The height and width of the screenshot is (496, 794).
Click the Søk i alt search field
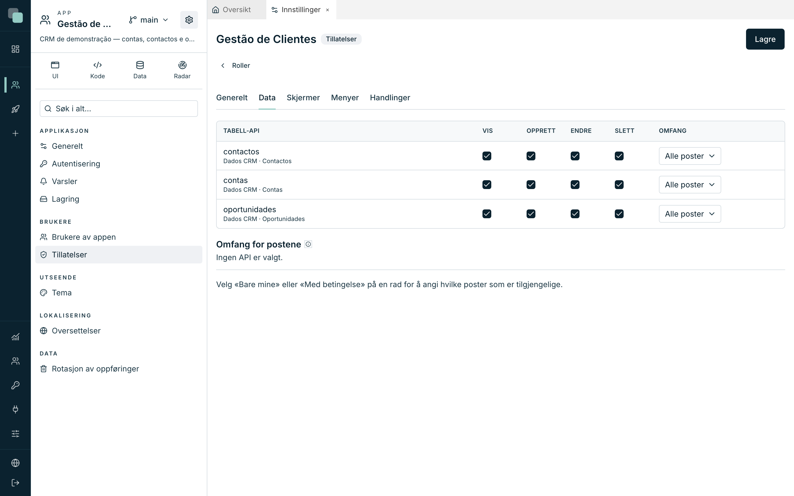click(x=119, y=109)
